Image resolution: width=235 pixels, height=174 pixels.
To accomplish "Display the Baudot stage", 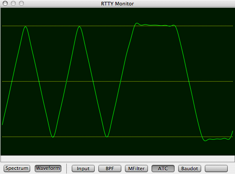I will coord(189,169).
